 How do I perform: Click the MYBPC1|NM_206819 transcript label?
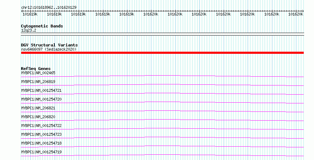click(x=38, y=82)
